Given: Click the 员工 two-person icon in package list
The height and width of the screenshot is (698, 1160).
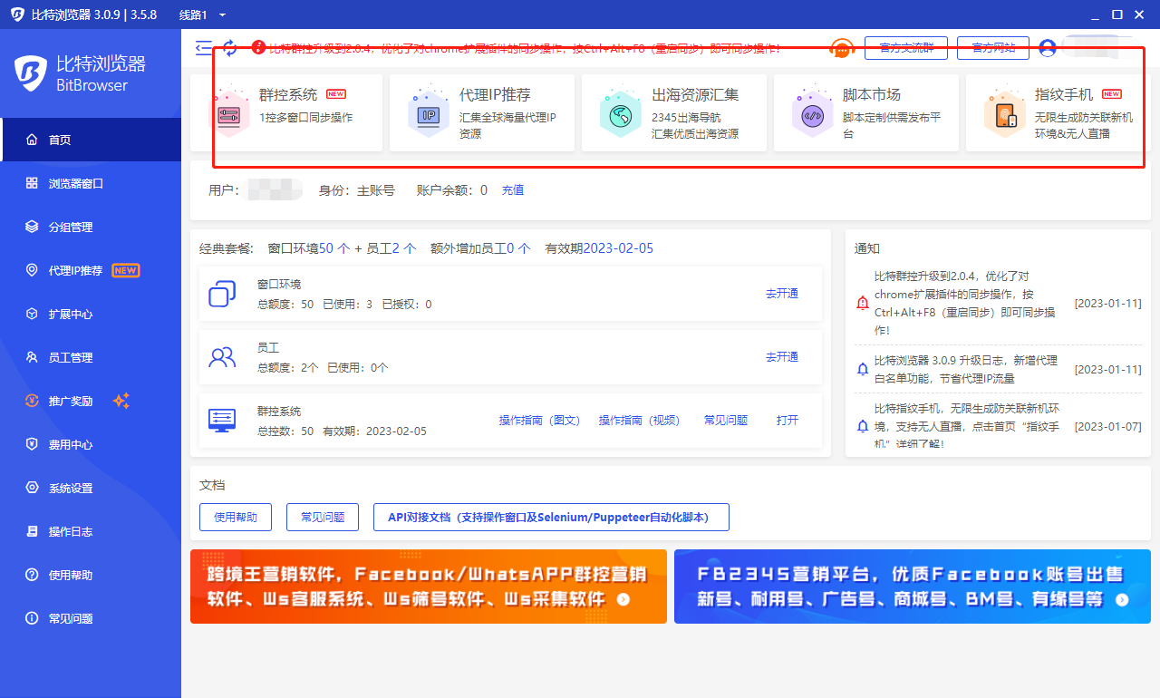Looking at the screenshot, I should tap(222, 357).
